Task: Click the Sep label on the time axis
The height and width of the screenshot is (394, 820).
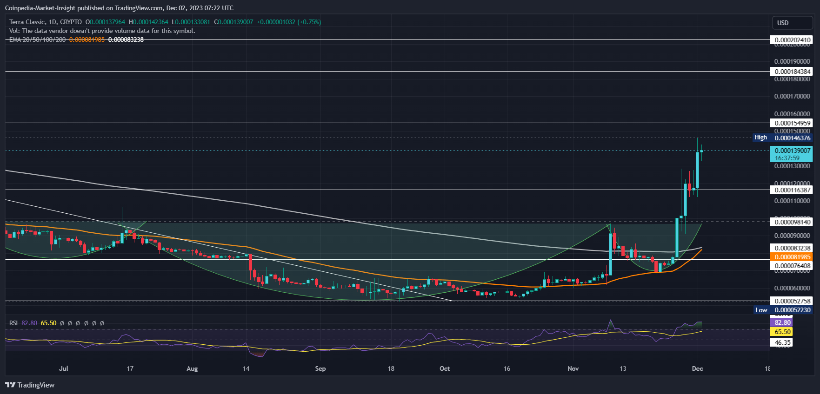Action: tap(320, 368)
